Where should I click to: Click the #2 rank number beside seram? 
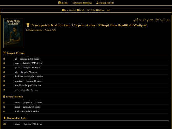tap(4, 103)
